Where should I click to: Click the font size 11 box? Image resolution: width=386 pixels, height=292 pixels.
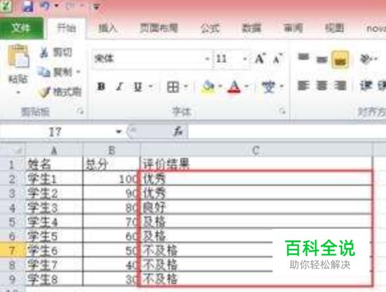click(x=227, y=58)
